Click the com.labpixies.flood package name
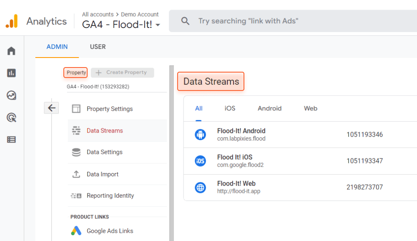This screenshot has height=241, width=417. click(241, 138)
